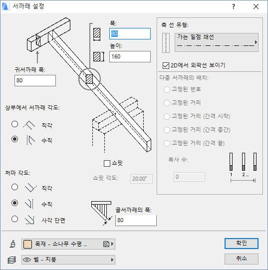Toggle the eye icon in layer dropdown
268x270 pixels.
point(27,260)
